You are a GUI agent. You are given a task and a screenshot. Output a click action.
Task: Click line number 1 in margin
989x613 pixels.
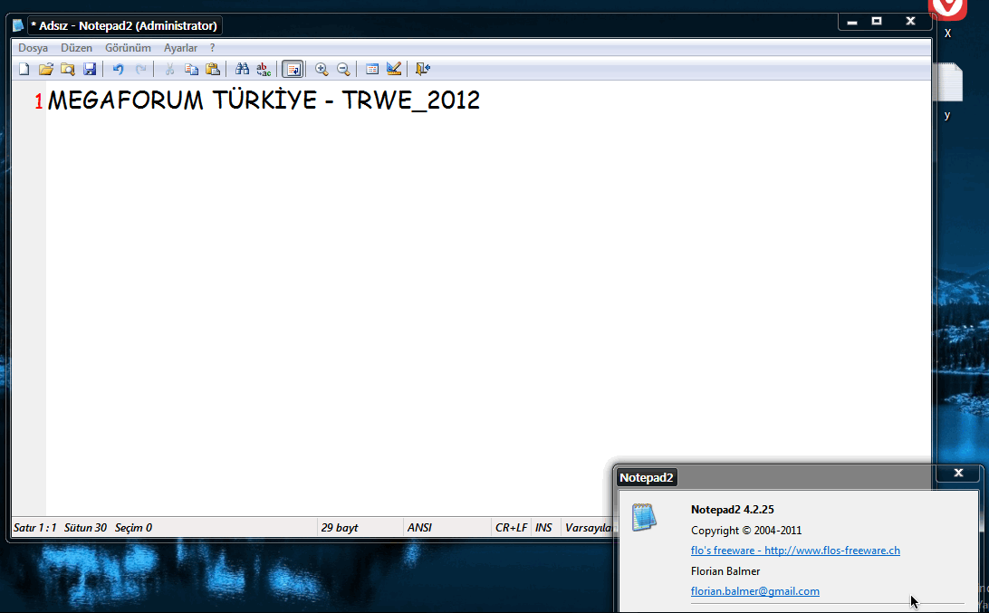(x=38, y=101)
